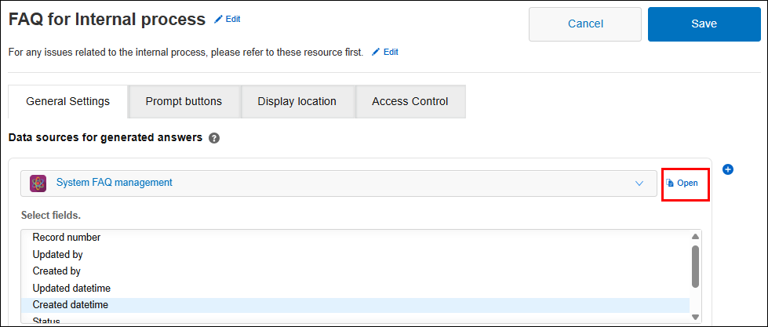Select Updated datetime in the field list
This screenshot has height=327, width=768.
click(71, 288)
